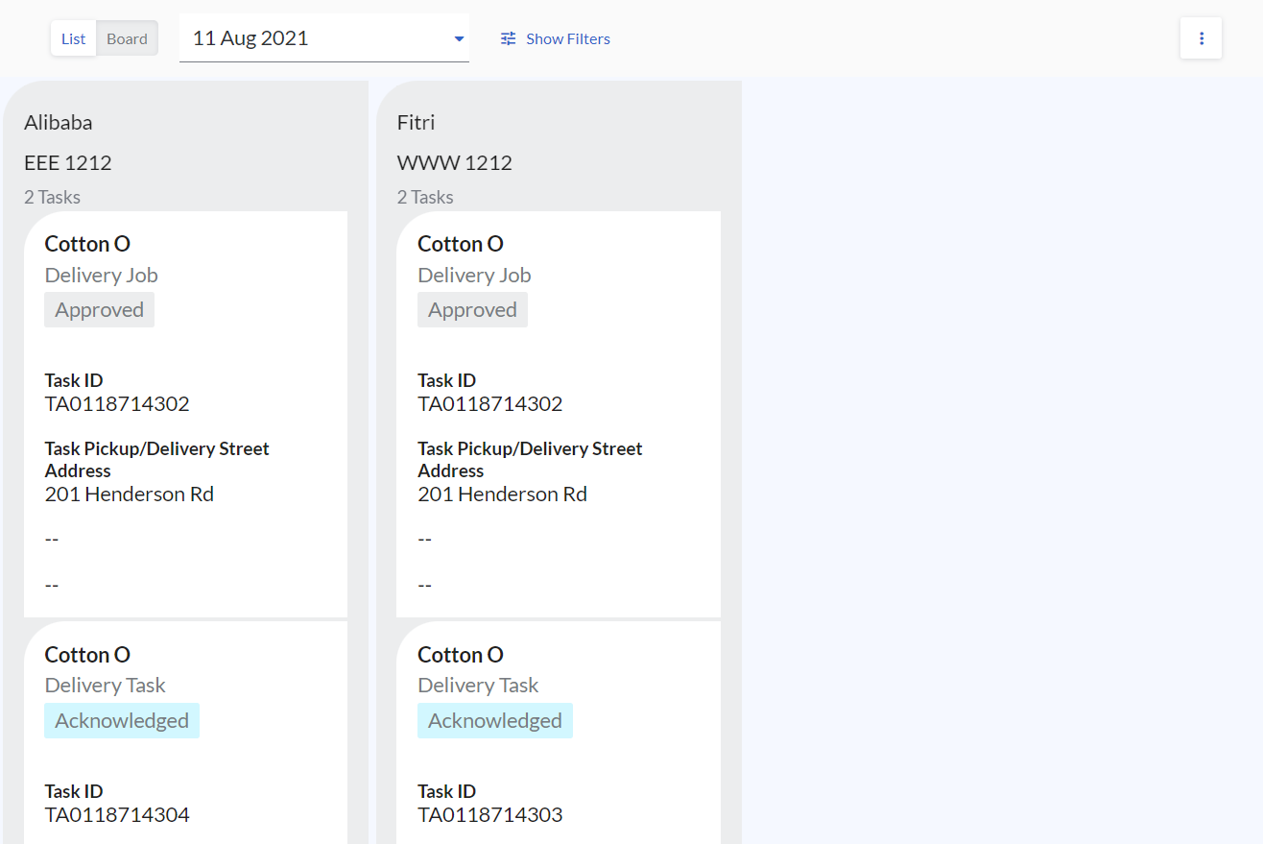Switch to List view

pos(74,38)
